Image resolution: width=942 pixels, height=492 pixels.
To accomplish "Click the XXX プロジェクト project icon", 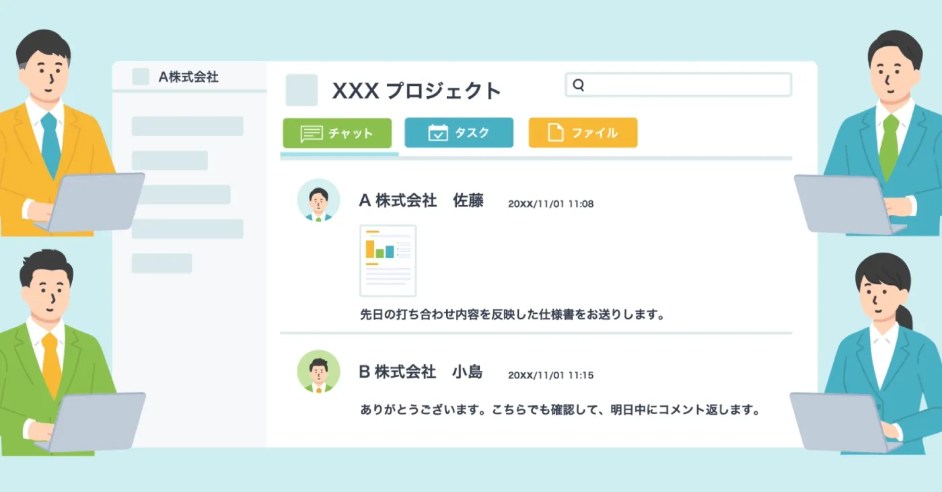I will pyautogui.click(x=301, y=90).
